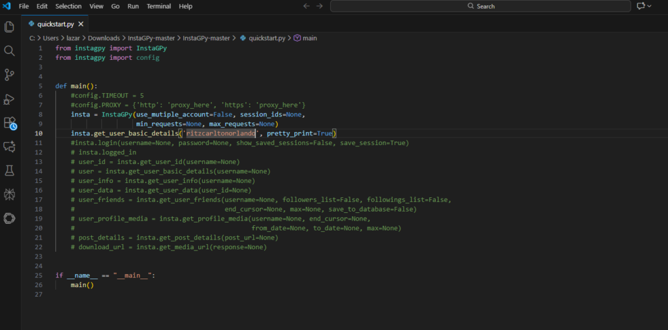Viewport: 668px width, 330px height.
Task: Click the Go Forward arrow in title bar
Action: [320, 6]
